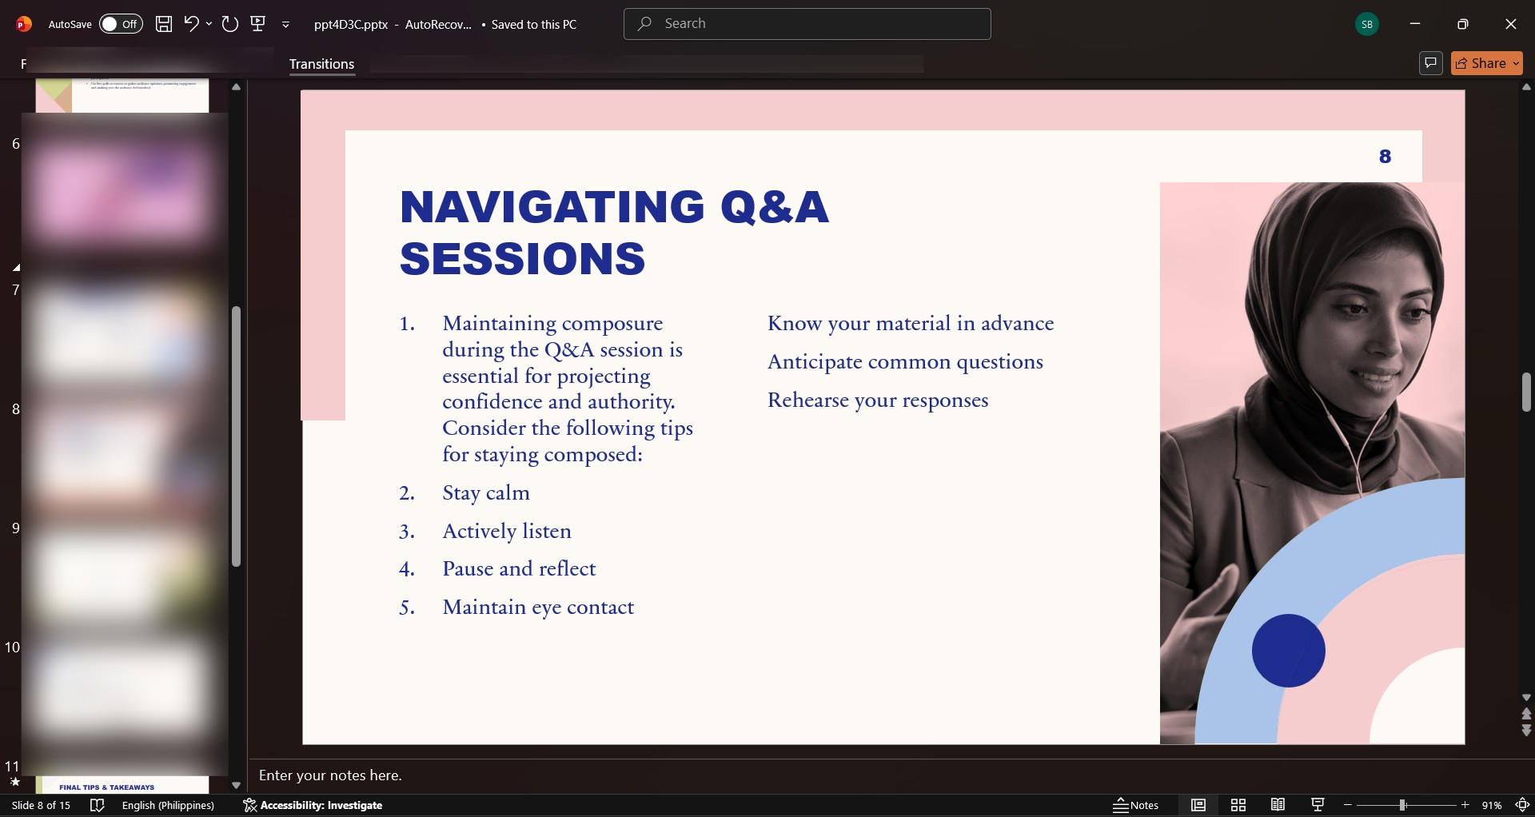Screen dimensions: 1535x817
Task: Click the 'Maintain eye contact' list item
Action: pyautogui.click(x=538, y=608)
